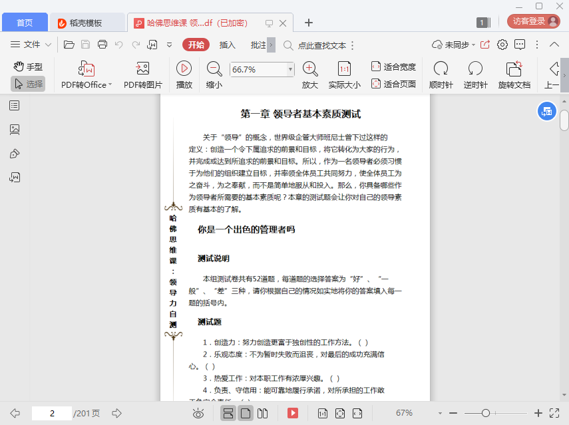Go to next page with right arrow
This screenshot has width=569, height=425.
(x=117, y=413)
